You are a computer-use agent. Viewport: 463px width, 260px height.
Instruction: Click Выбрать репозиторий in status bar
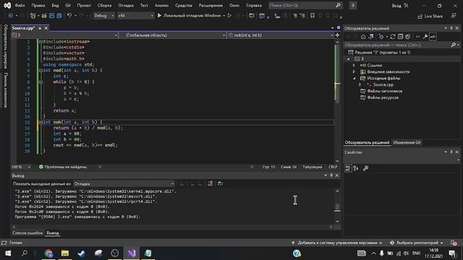click(x=417, y=243)
